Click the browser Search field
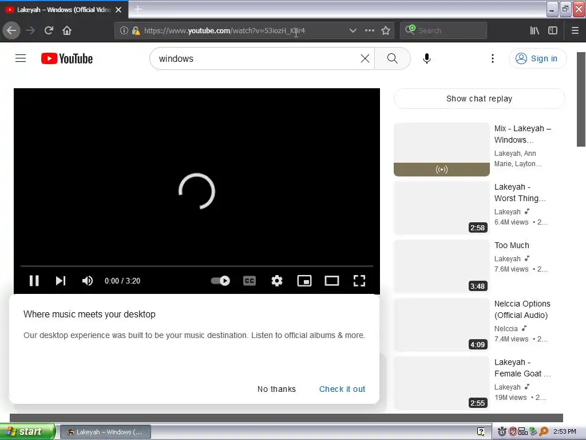This screenshot has height=440, width=586. point(444,30)
